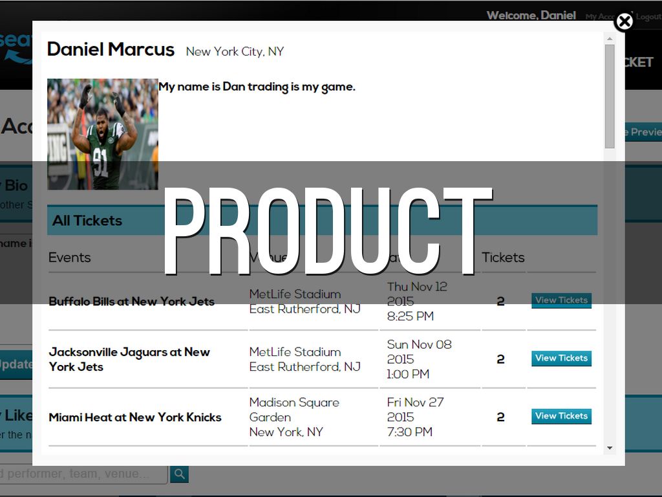Image resolution: width=662 pixels, height=497 pixels.
Task: Click the popup's vertical scrollbar thumb
Action: [x=610, y=96]
